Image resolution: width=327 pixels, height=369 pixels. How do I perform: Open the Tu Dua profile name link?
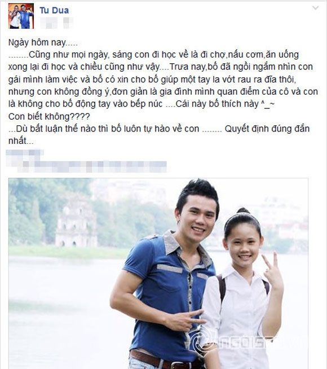coord(54,10)
